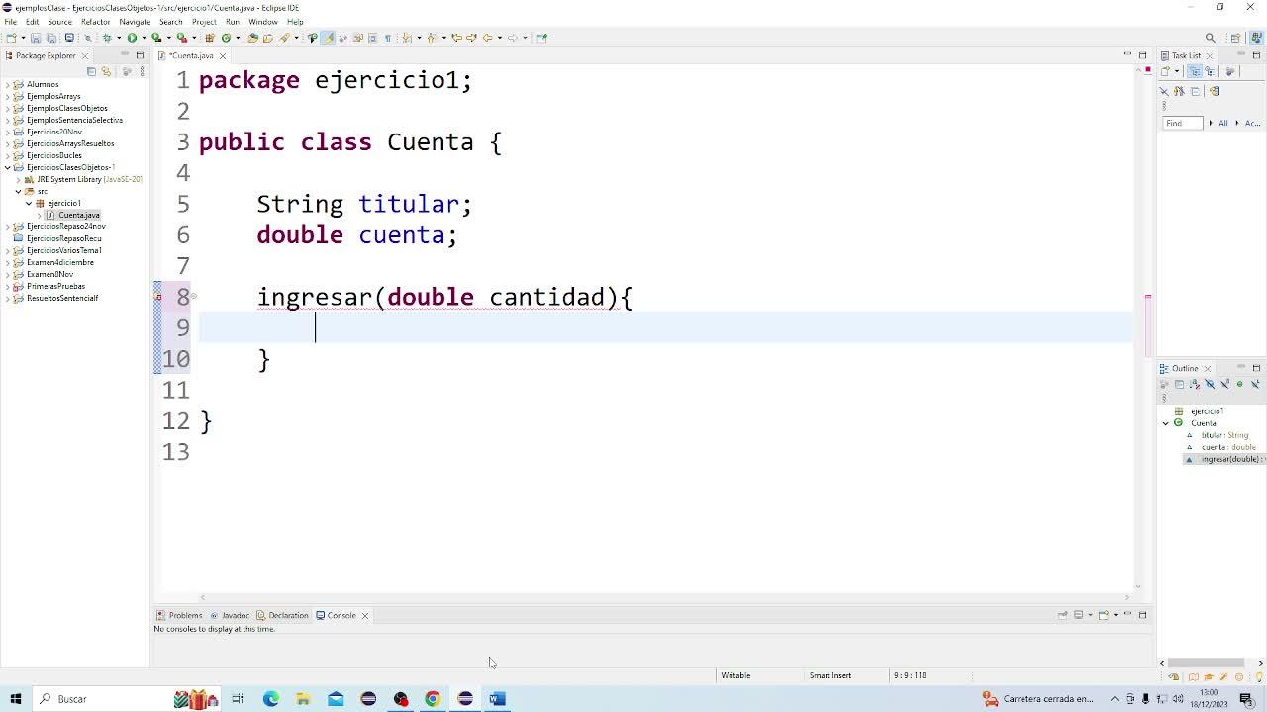Click the Writable status bar entry
The height and width of the screenshot is (712, 1267).
[735, 675]
